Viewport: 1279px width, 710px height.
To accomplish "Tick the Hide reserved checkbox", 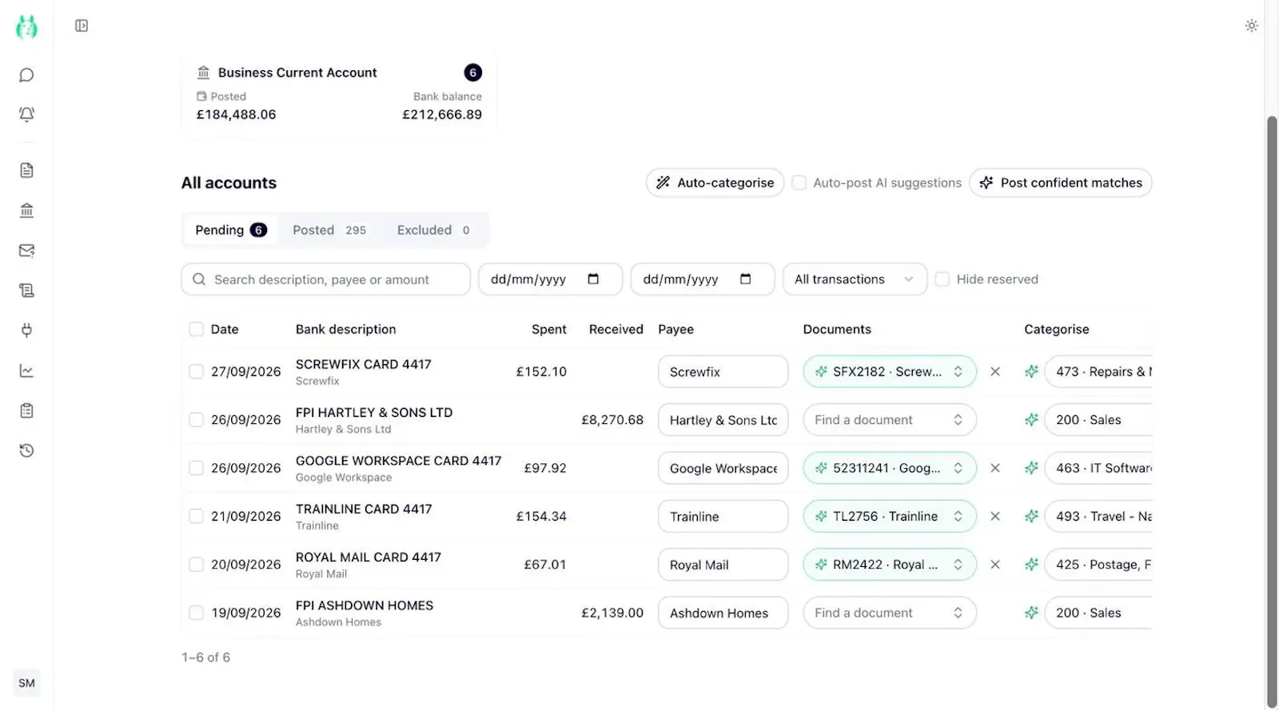I will pos(942,280).
